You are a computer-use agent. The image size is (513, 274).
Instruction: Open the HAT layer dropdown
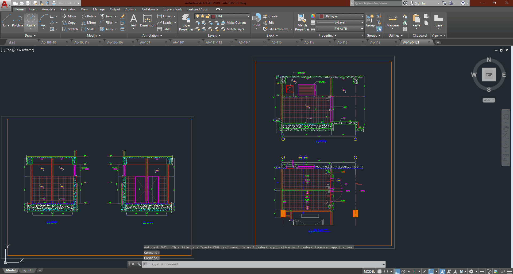(248, 16)
